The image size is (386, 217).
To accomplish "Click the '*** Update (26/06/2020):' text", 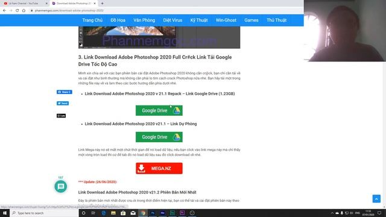I will (x=98, y=182).
